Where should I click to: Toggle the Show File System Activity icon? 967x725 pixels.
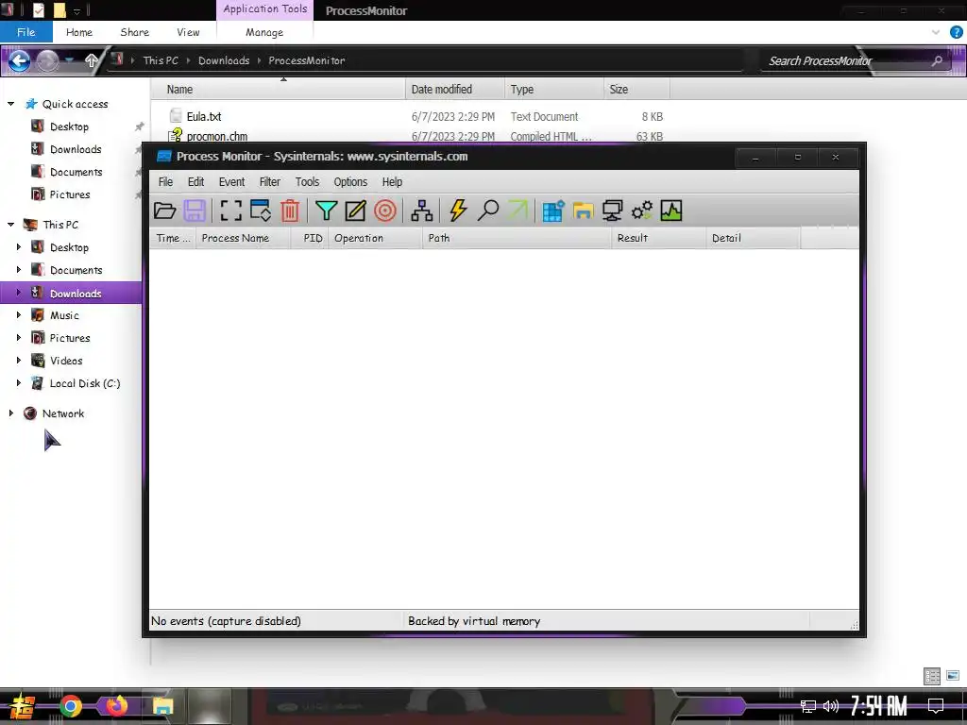(583, 211)
